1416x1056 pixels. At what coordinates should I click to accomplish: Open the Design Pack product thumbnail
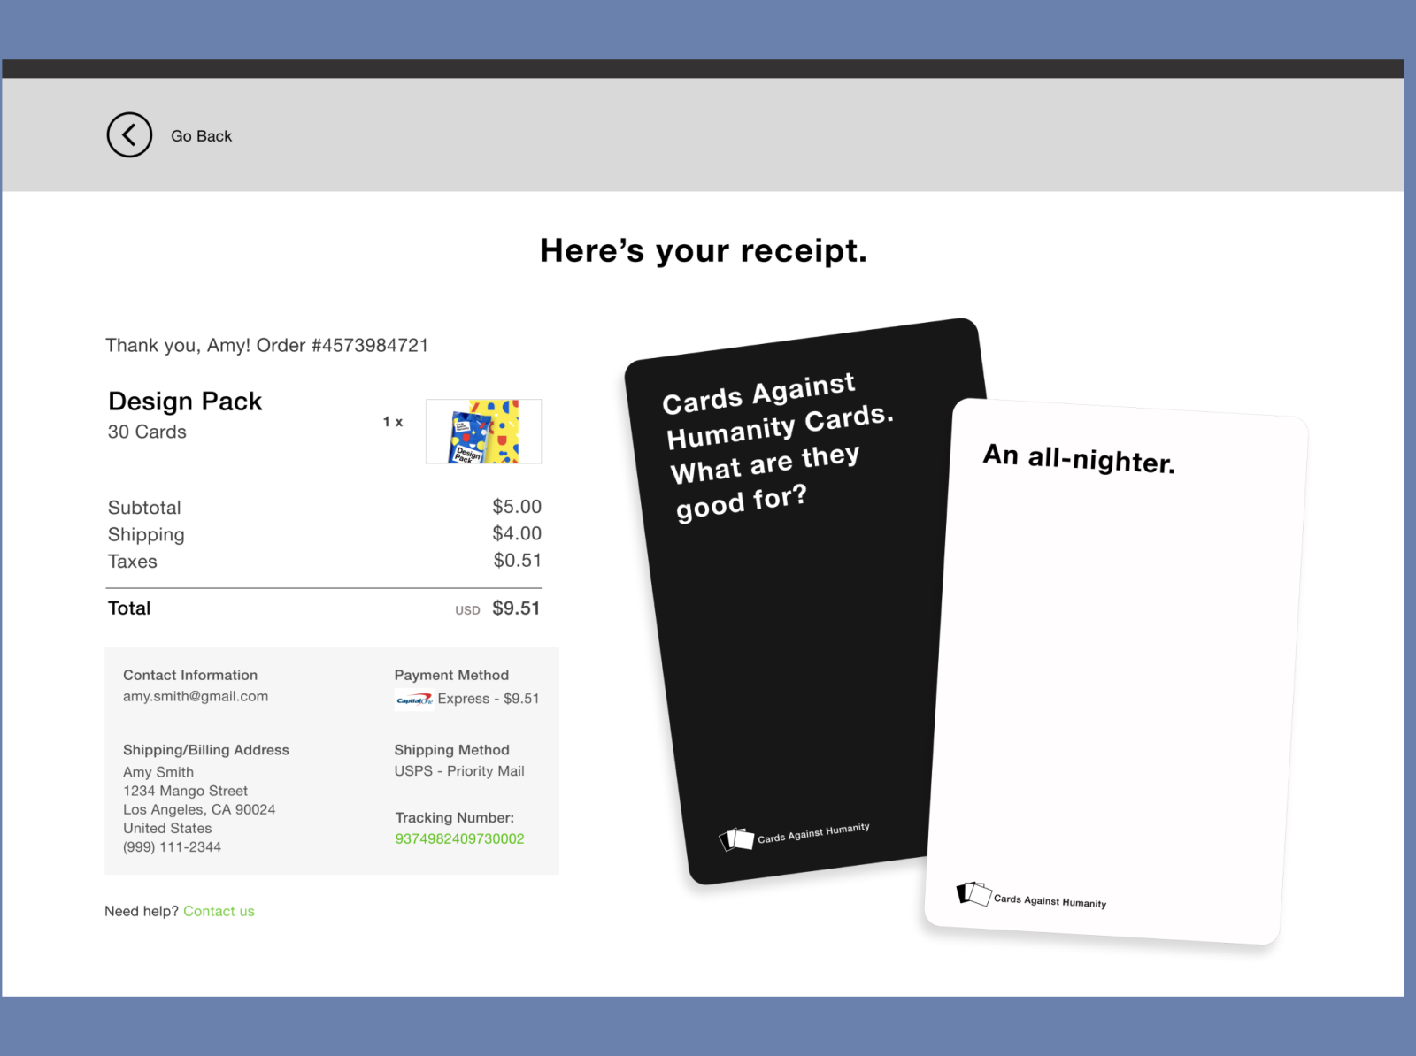pyautogui.click(x=483, y=432)
